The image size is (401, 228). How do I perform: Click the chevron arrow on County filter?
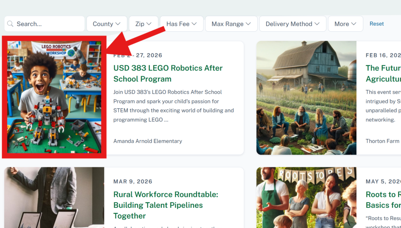118,24
